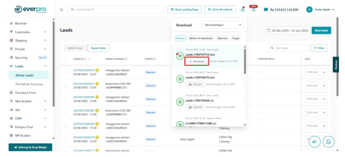Click info icon next to Status header

tap(155, 59)
